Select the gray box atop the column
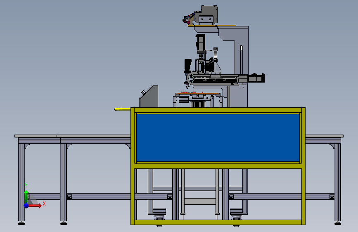This screenshot has height=232, width=358. (206, 15)
